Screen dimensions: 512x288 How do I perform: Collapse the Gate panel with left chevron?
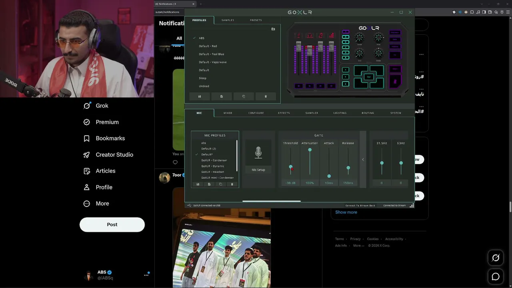pyautogui.click(x=363, y=160)
